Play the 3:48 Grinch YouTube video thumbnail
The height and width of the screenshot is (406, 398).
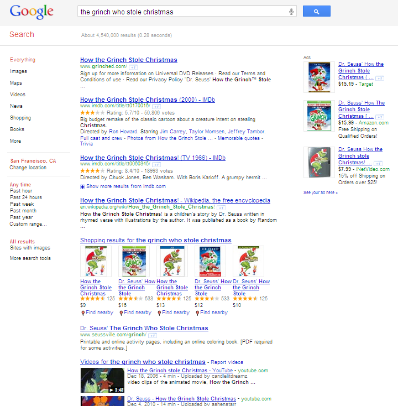(x=102, y=380)
